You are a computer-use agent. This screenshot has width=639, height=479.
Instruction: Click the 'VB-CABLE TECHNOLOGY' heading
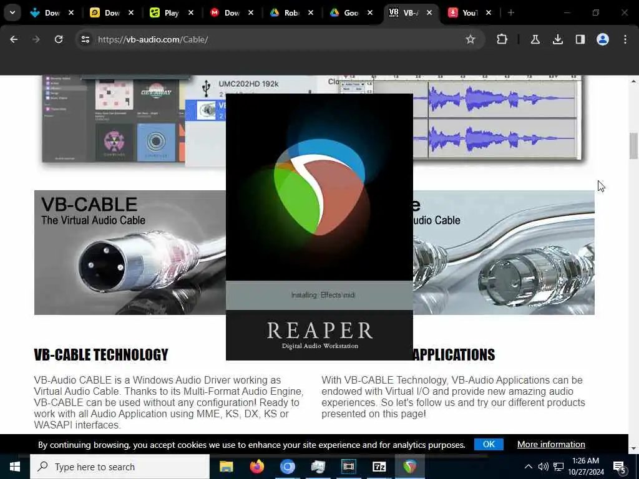click(101, 355)
